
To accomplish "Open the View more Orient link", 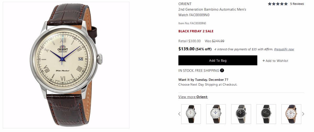I will (x=193, y=97).
